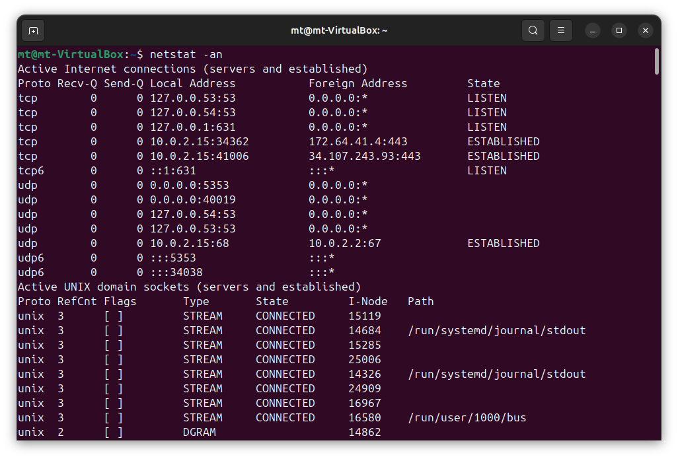Click local address 10.0.2.15:34362
This screenshot has width=678, height=459.
pyautogui.click(x=199, y=141)
